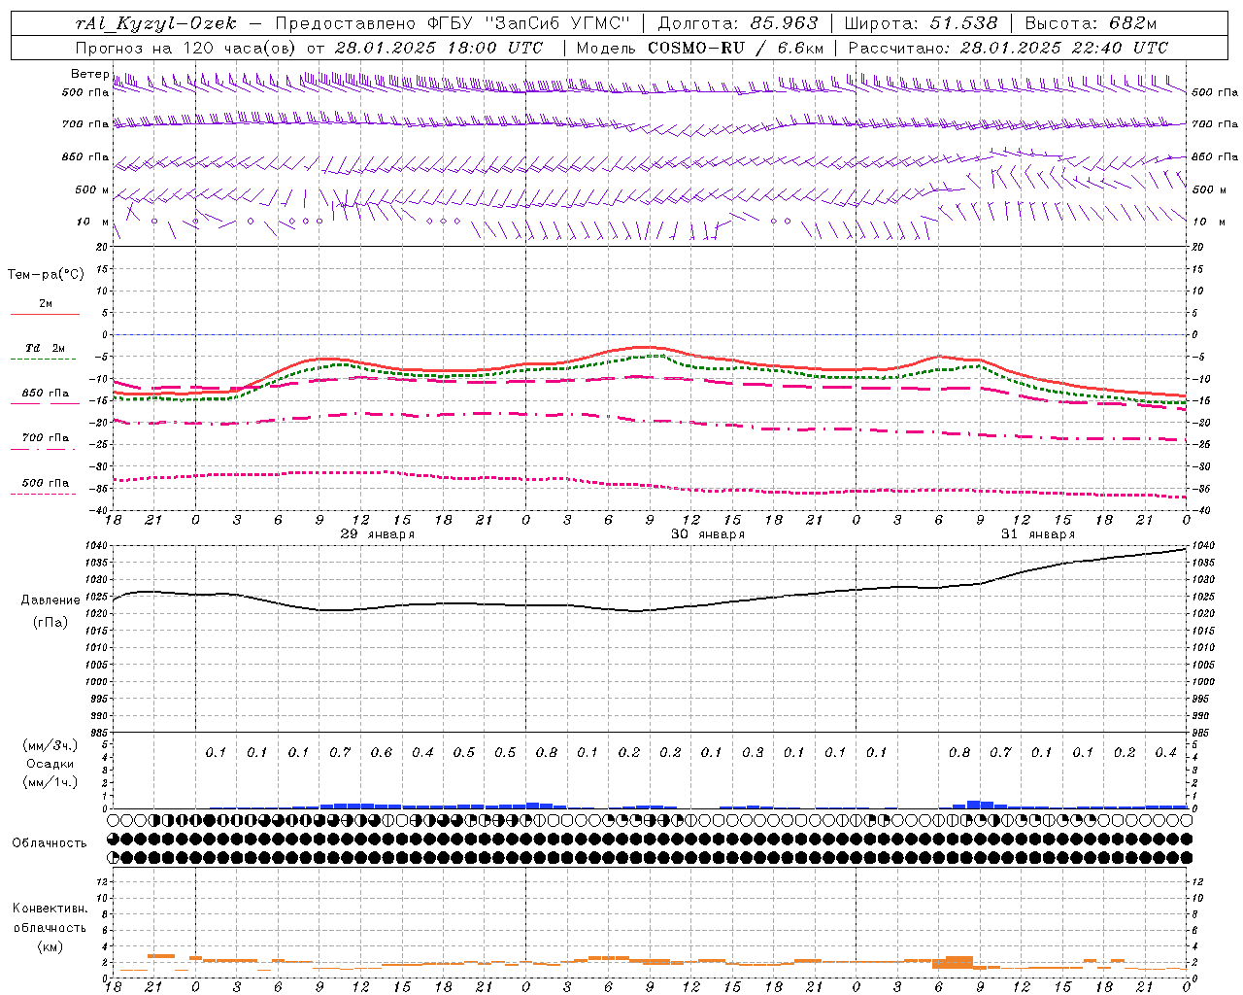Screen dimensions: 1243x995
Task: Click the Рассчитано: 28.01.2025 22:40 UTC timestamp
Action: [x=1008, y=48]
